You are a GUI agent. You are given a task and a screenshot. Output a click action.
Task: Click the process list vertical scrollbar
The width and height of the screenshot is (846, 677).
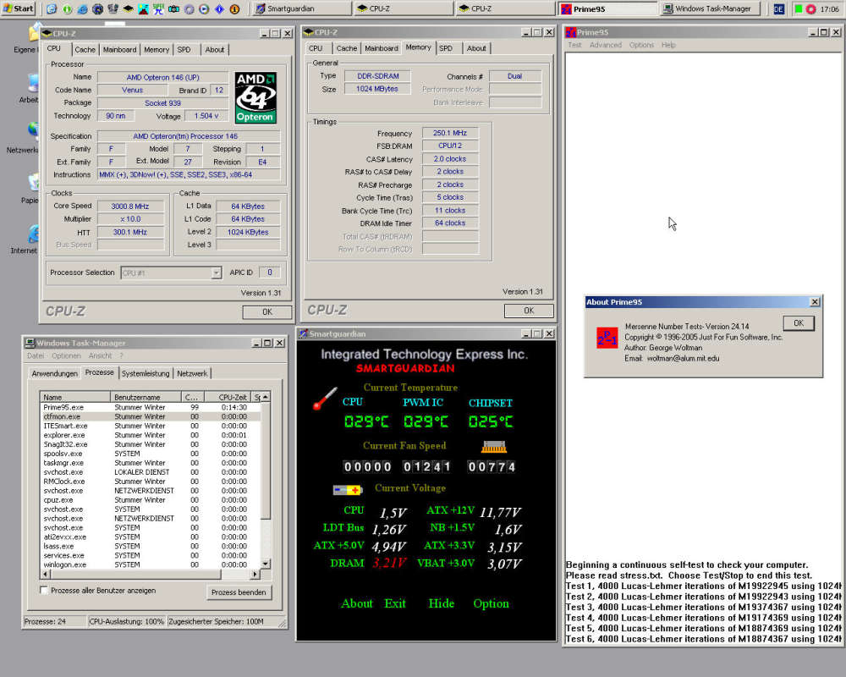click(266, 481)
